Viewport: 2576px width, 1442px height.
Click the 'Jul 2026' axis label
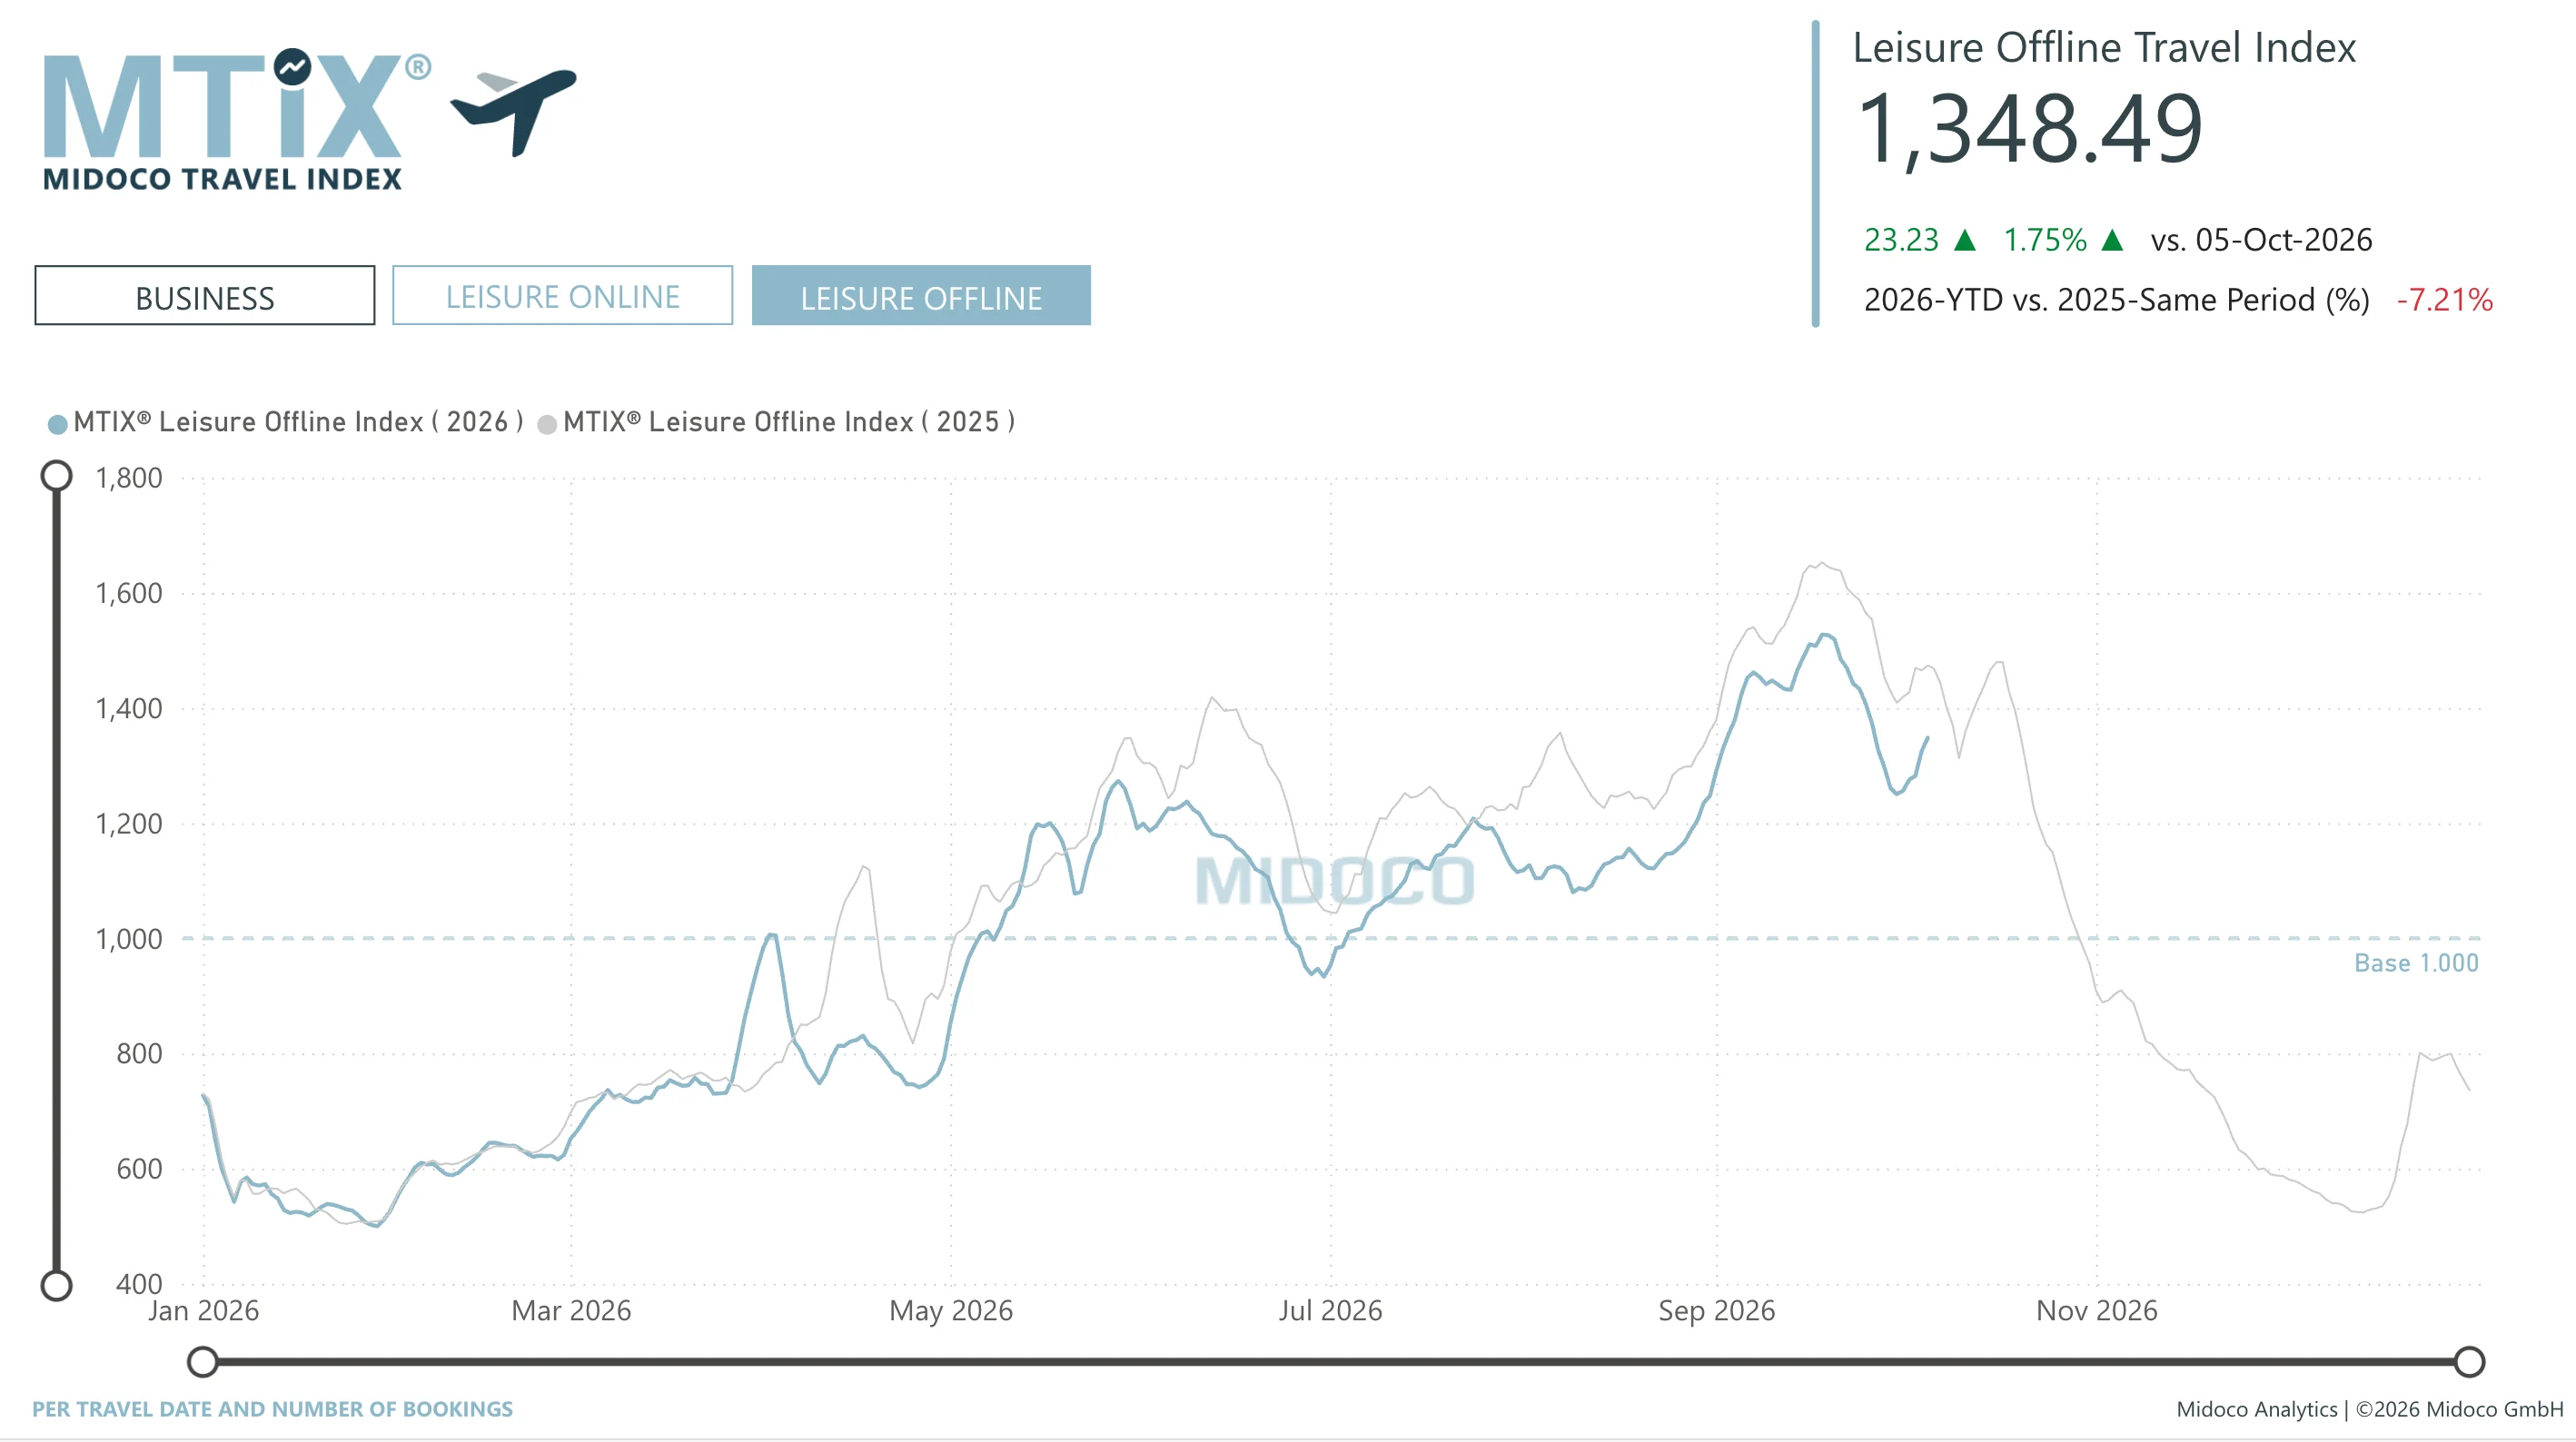(x=1330, y=1311)
